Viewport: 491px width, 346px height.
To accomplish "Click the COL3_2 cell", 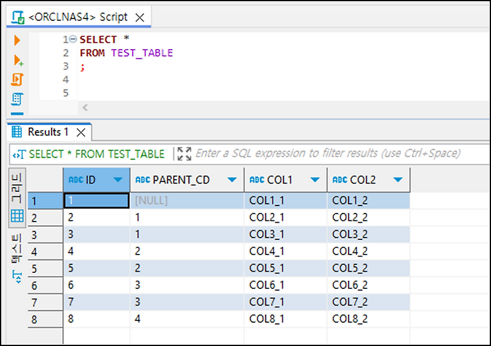I will click(369, 234).
